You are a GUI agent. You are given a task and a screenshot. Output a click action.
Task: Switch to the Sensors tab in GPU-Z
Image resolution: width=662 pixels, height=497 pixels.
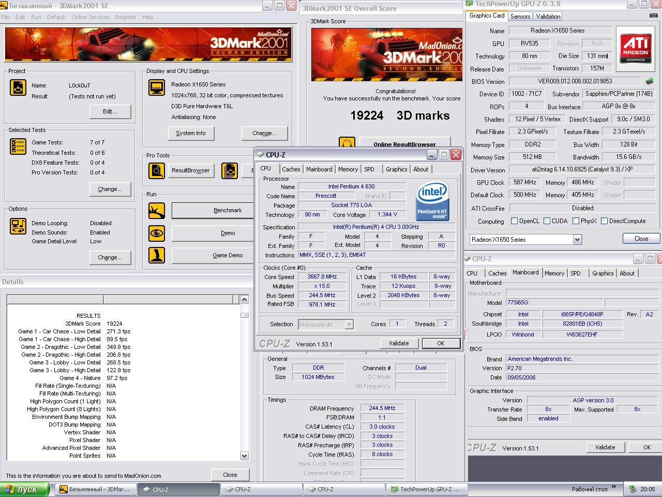click(x=520, y=17)
